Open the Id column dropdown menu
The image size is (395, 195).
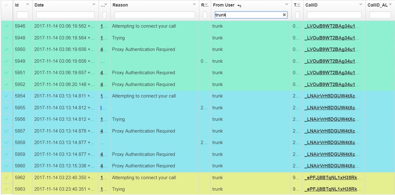click(x=27, y=5)
